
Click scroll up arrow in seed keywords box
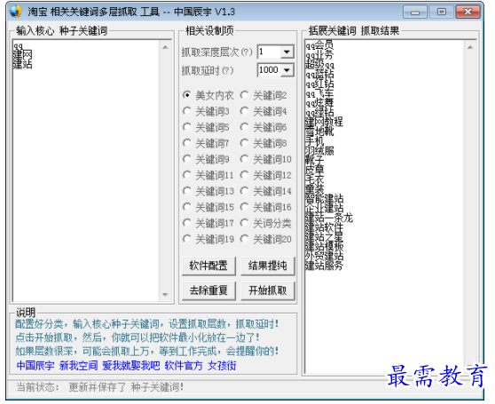pos(165,47)
